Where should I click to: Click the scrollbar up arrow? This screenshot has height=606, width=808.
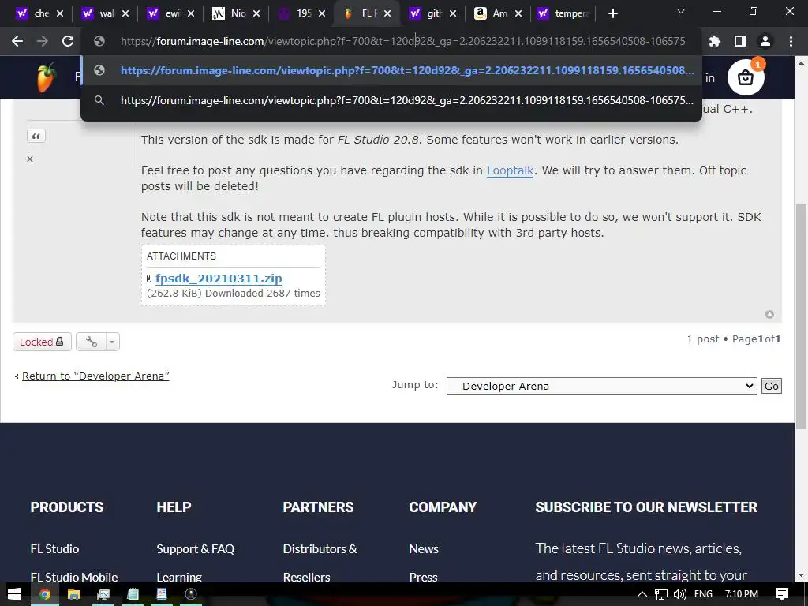click(801, 63)
